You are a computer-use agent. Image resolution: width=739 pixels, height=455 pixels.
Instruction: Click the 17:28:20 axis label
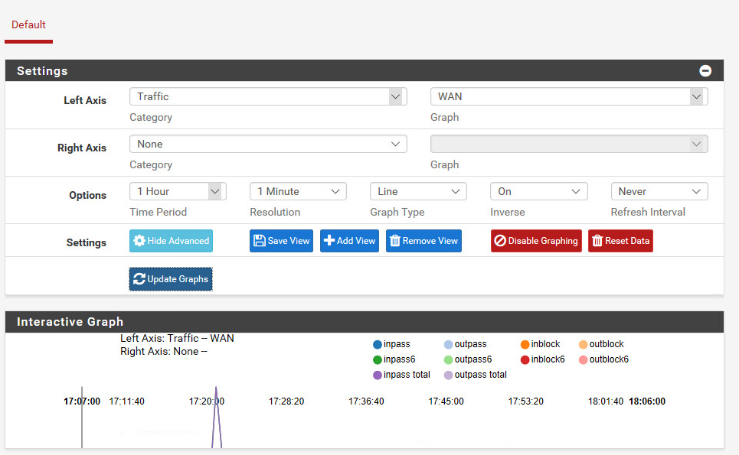pyautogui.click(x=286, y=401)
